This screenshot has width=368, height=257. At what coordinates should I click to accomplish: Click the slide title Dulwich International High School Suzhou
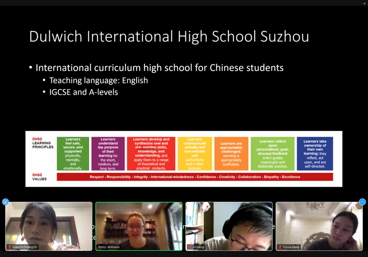(169, 37)
